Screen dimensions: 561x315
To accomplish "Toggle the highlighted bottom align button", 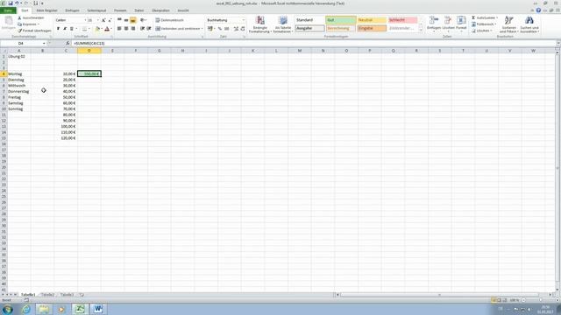I will (133, 20).
